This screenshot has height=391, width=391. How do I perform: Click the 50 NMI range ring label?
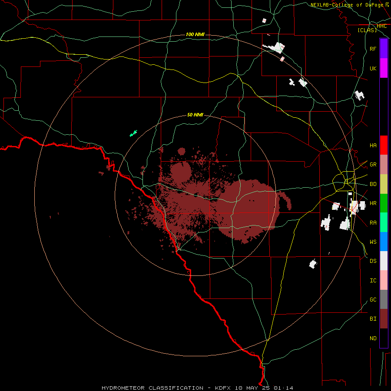(x=195, y=115)
